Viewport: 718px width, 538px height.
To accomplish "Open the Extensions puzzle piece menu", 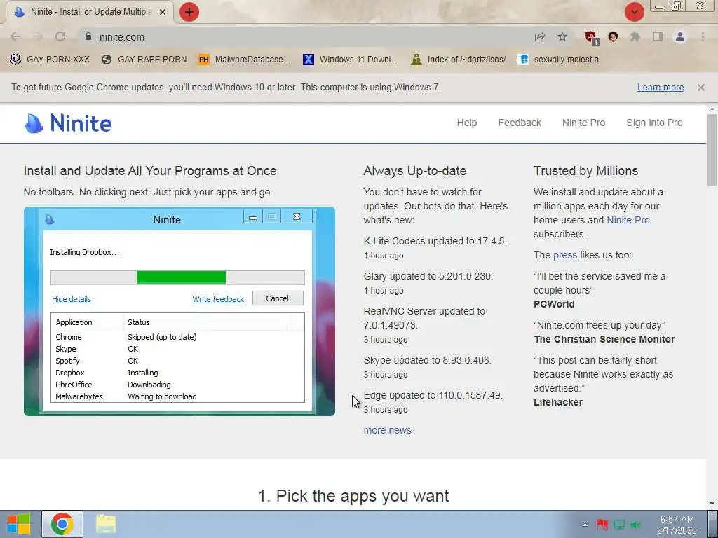I will (x=635, y=37).
